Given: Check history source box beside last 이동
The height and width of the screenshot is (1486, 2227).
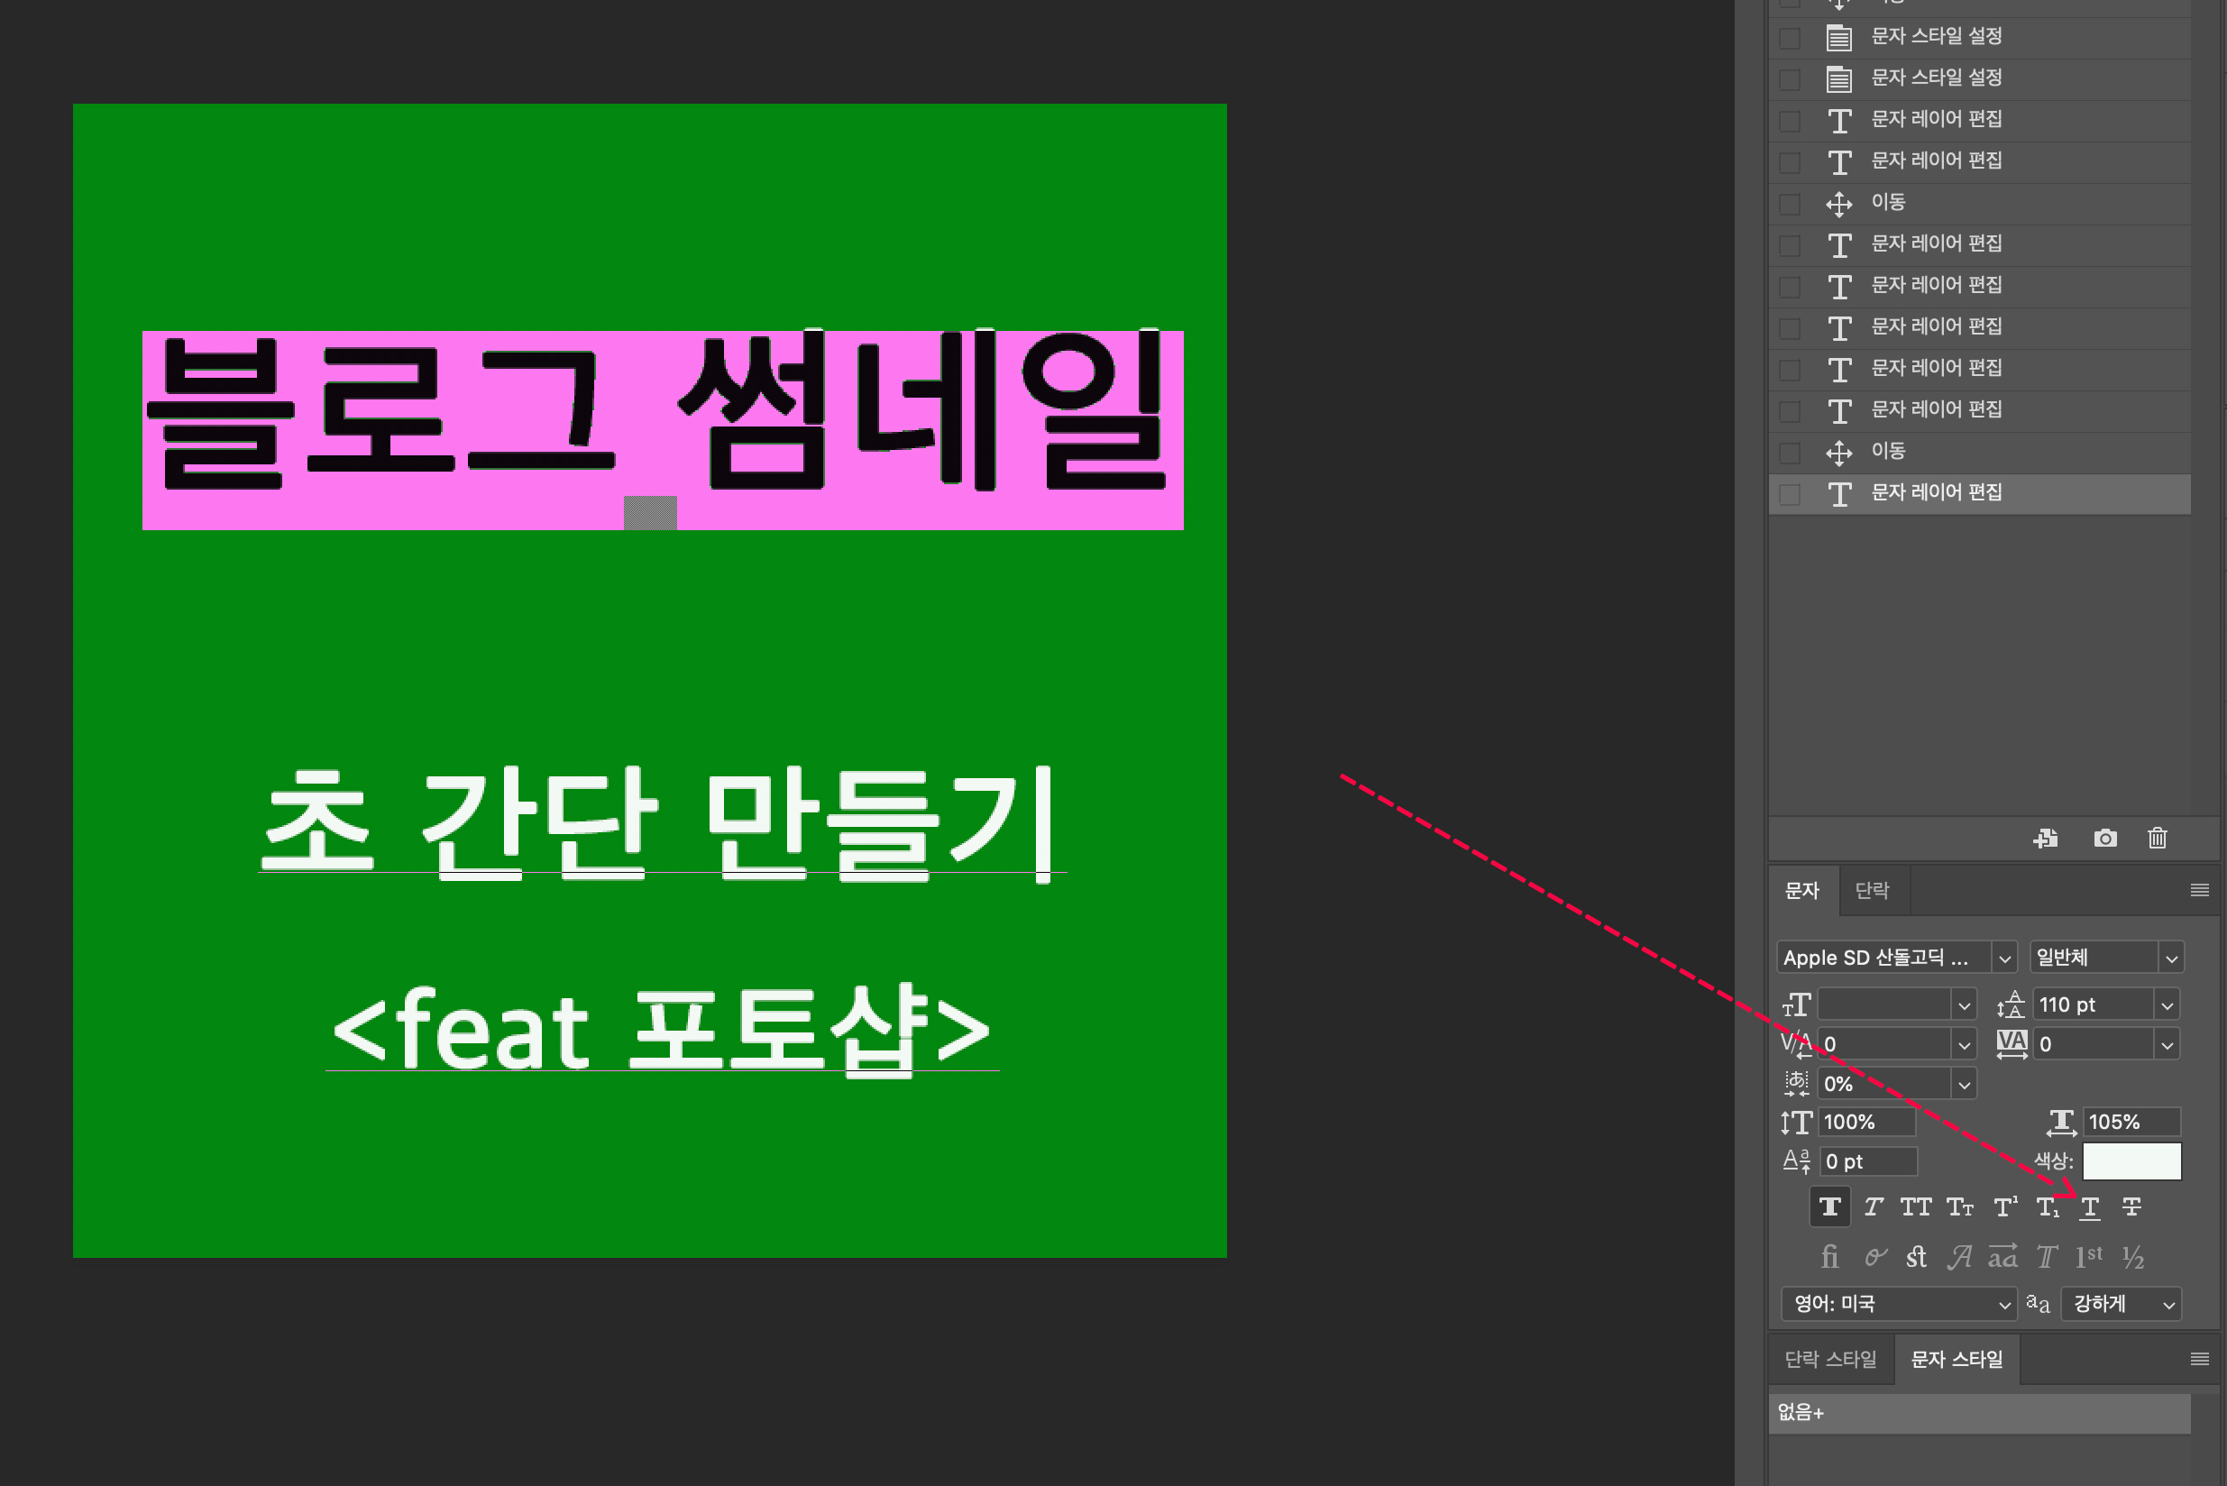Looking at the screenshot, I should point(1789,452).
